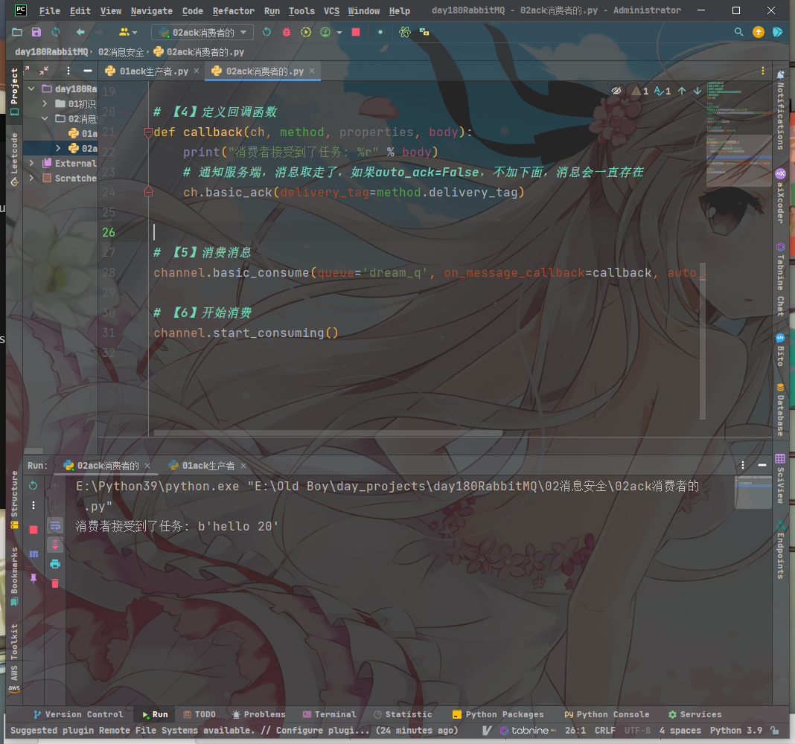
Task: Open the SciView tool window
Action: [x=780, y=478]
